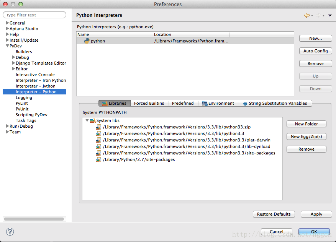Select Interpreter - Jython
Viewport: 336px width, 242px height.
pos(36,86)
